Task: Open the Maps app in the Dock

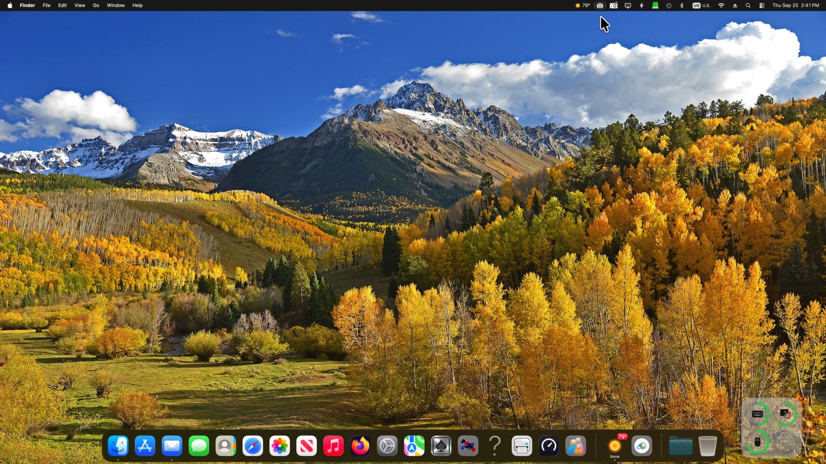Action: tap(414, 446)
